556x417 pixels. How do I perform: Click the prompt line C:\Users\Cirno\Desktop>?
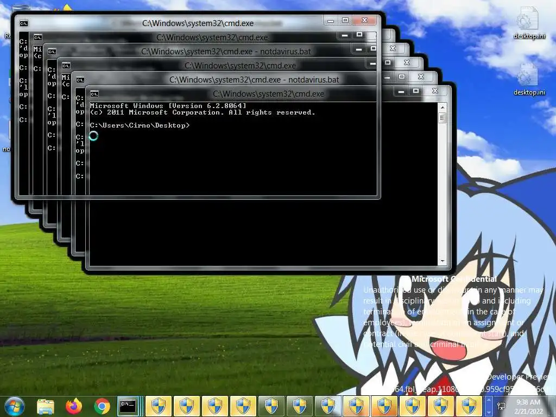pos(140,125)
